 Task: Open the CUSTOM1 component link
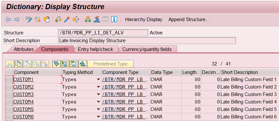[x=23, y=79]
